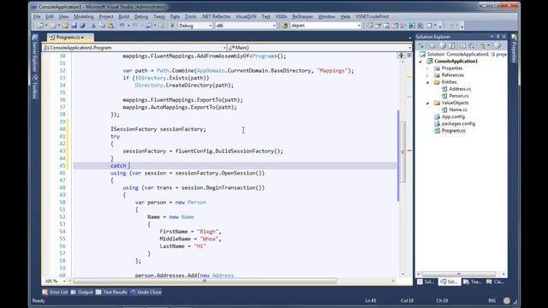Image resolution: width=548 pixels, height=308 pixels.
Task: Collapse the ConsoleApplication1 project node
Action: coord(420,62)
